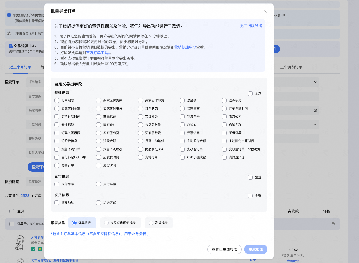This screenshot has width=359, height=263.
Task: Switch to the 三个月前订单 tab
Action: (291, 67)
